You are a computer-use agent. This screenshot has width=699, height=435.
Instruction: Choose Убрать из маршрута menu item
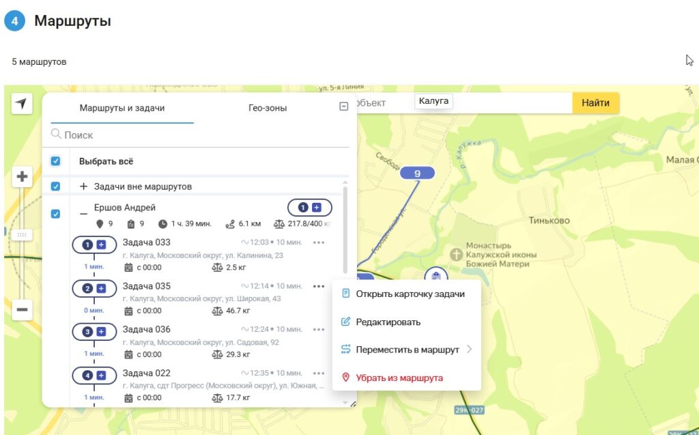click(x=399, y=378)
